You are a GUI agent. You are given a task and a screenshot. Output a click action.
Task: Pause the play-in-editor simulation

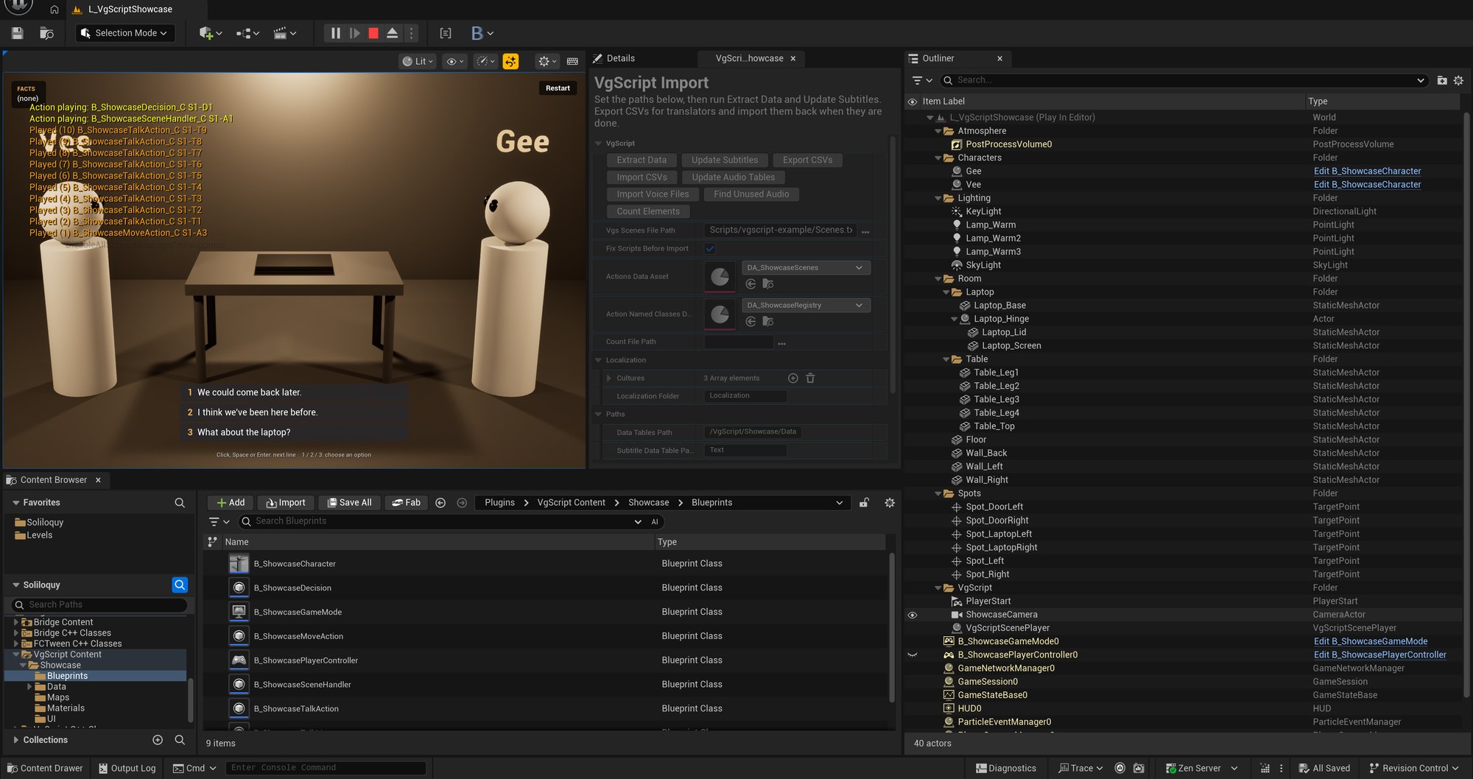[335, 33]
